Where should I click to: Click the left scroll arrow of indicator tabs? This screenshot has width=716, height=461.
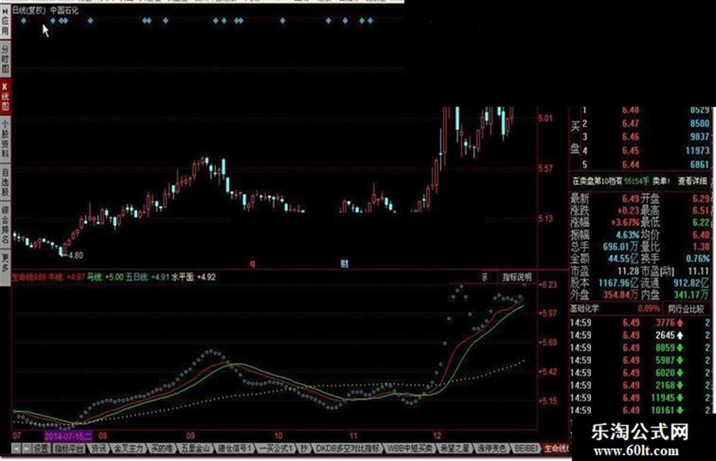(x=16, y=449)
